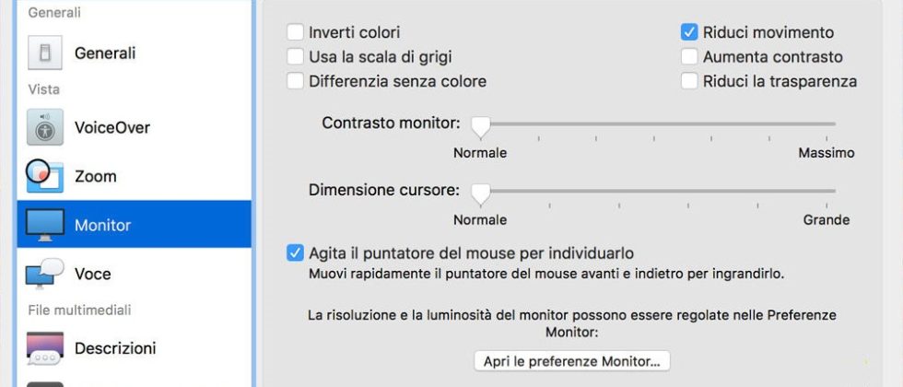The image size is (903, 387).
Task: Click the Monitor display icon
Action: [44, 225]
